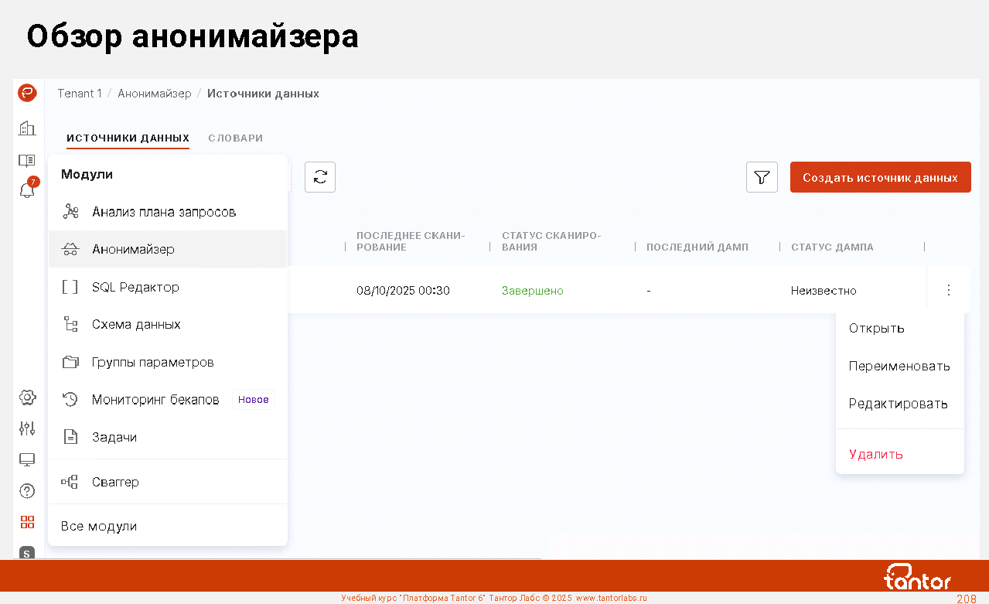The height and width of the screenshot is (604, 989).
Task: Click the modules grid icon in sidebar
Action: 27,522
